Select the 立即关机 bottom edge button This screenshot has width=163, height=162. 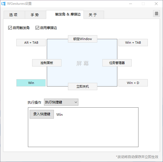pos(83,86)
